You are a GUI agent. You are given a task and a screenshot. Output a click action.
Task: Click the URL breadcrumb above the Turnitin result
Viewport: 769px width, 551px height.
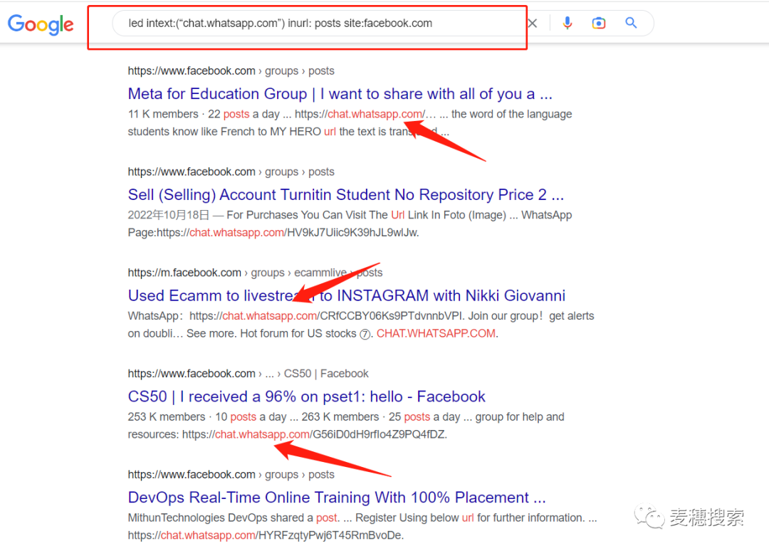tap(231, 172)
